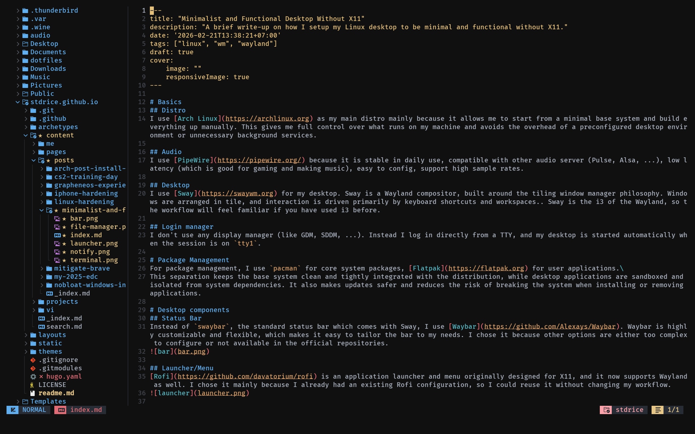Open the Waybar GitHub URL link
Screen dimensions: 695x434
(x=549, y=327)
